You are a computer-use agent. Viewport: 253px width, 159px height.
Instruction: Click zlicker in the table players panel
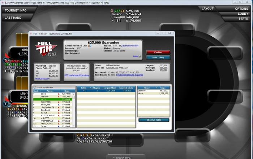tap(141, 94)
